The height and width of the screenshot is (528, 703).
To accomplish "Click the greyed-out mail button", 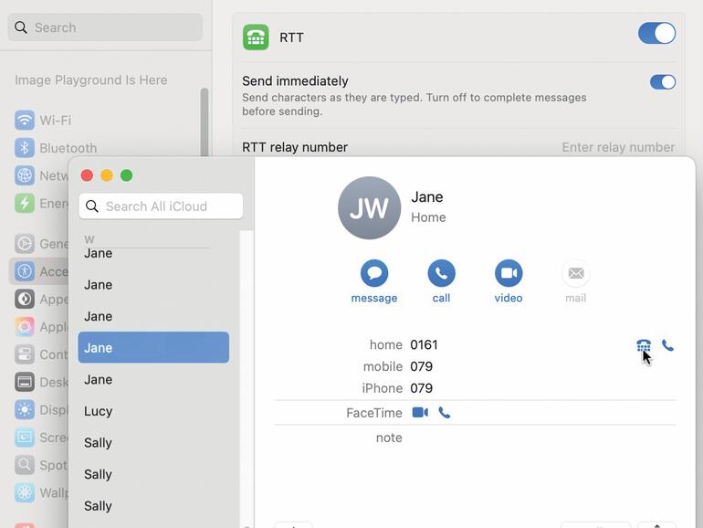I will point(576,273).
